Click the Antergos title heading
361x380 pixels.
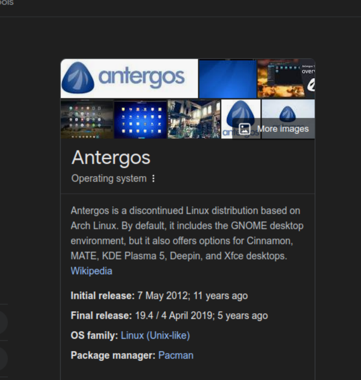pyautogui.click(x=111, y=157)
